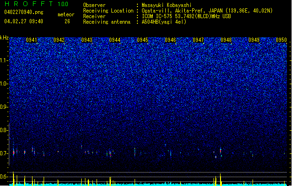Click the strong meteor echo just after 0948

221,150
